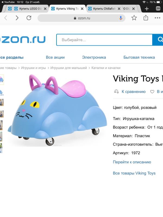Follow the Перейти к описанию link
The image size is (163, 217).
pos(132,162)
